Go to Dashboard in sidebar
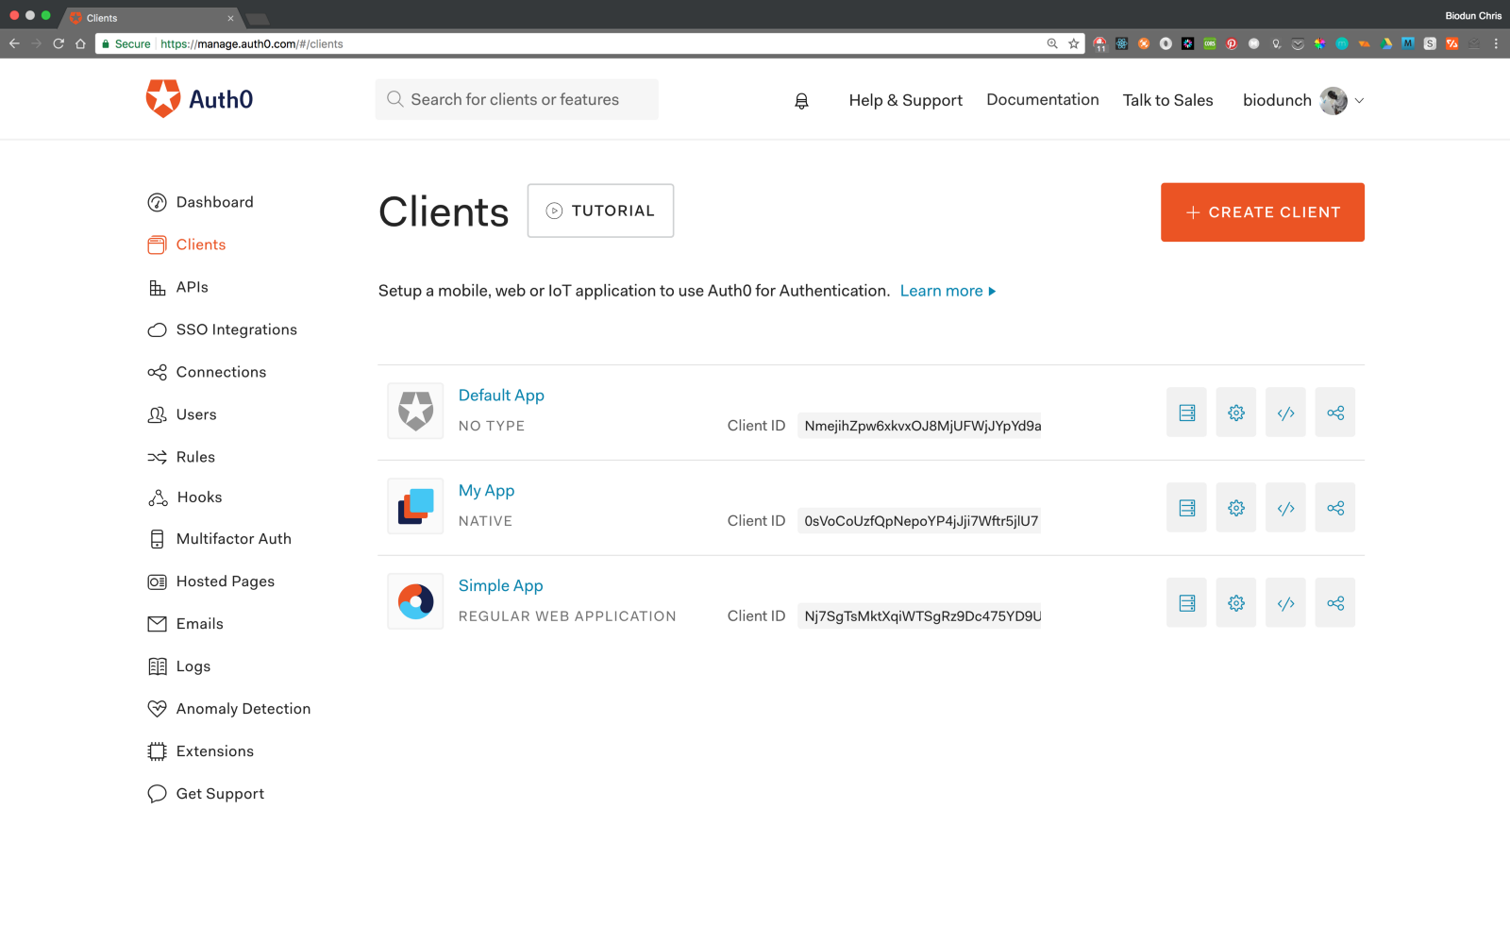 pos(201,202)
